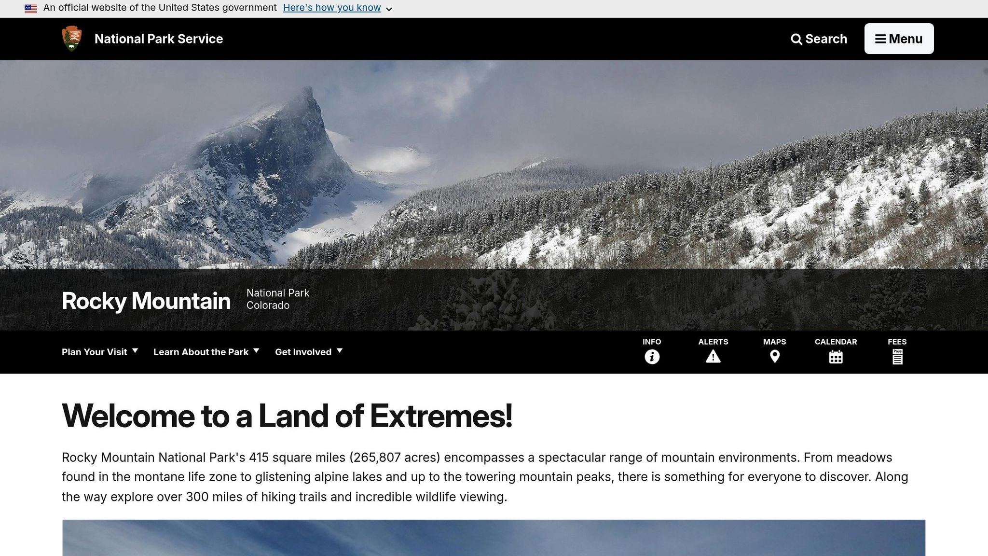The image size is (988, 556).
Task: Click the park description paragraph
Action: pyautogui.click(x=485, y=477)
